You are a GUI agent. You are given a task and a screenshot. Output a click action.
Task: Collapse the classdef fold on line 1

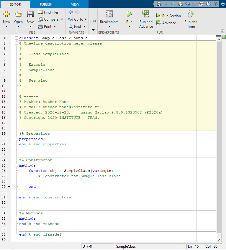(17, 38)
